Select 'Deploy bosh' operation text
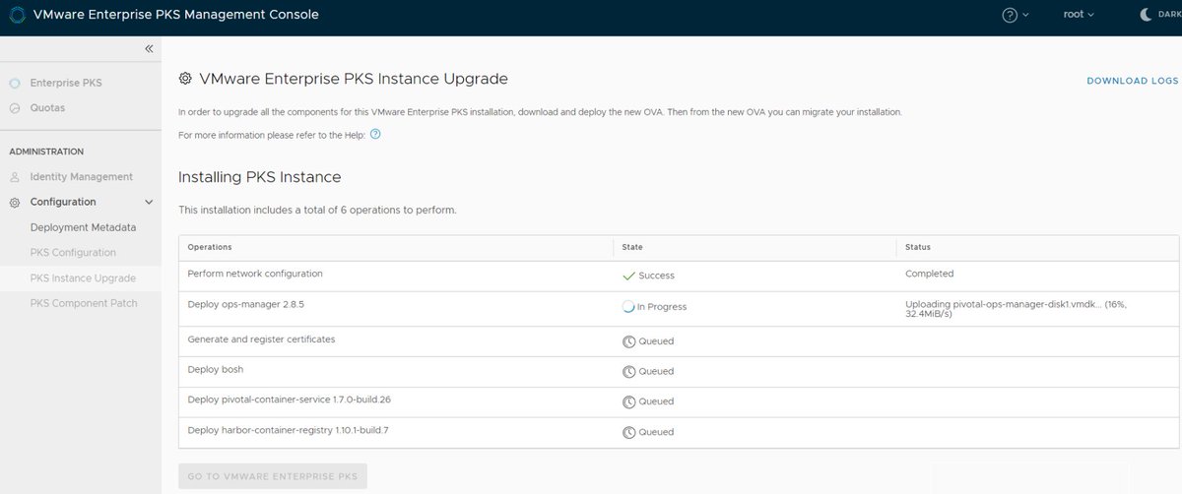This screenshot has height=494, width=1182. [x=215, y=369]
